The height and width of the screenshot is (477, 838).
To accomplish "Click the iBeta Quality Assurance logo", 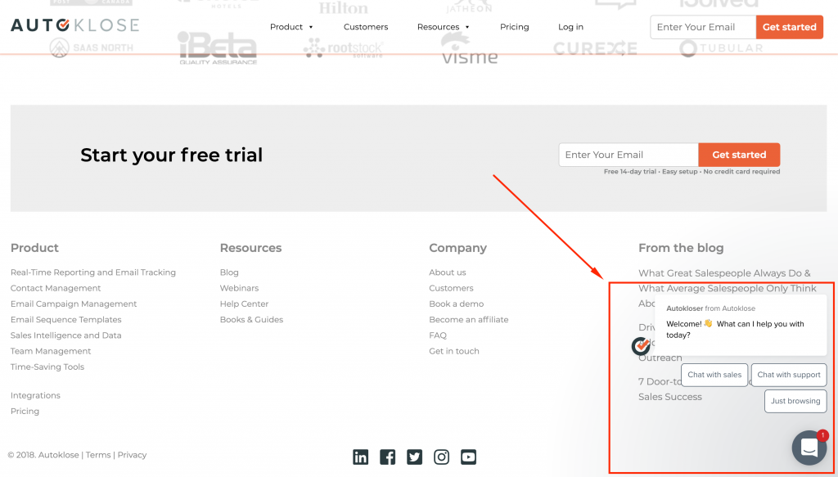I will click(x=218, y=48).
